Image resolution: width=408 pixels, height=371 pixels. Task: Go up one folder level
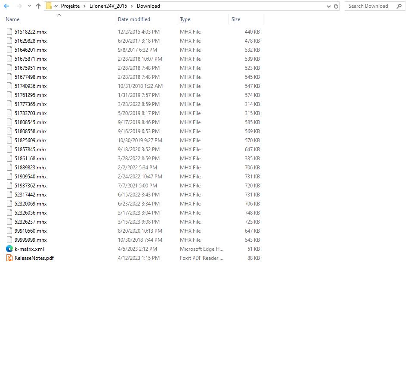(x=38, y=6)
